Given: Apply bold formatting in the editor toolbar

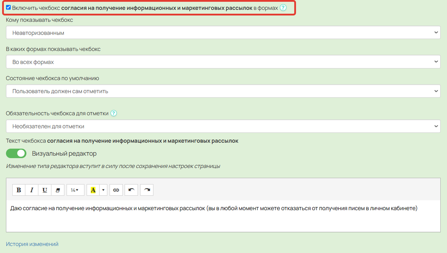Looking at the screenshot, I should [x=19, y=190].
